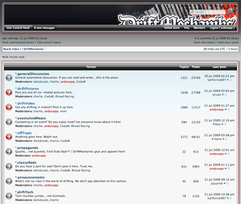Open the User Control Panel
The width and height of the screenshot is (241, 204).
click(x=18, y=28)
